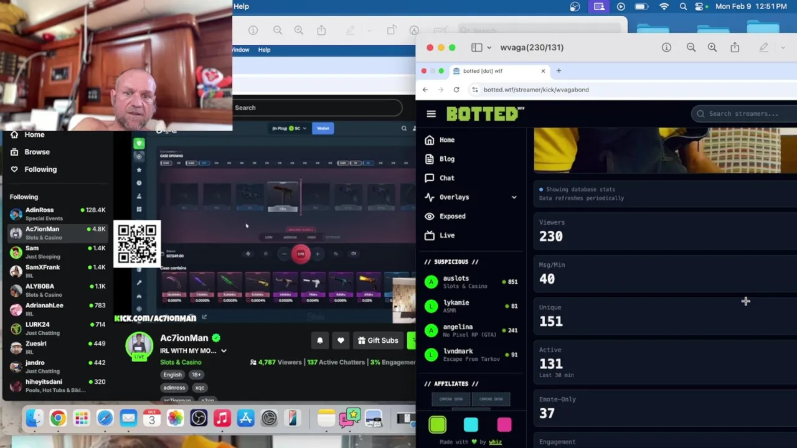Click the Search field above the Kick page
This screenshot has width=797, height=448.
[x=318, y=108]
